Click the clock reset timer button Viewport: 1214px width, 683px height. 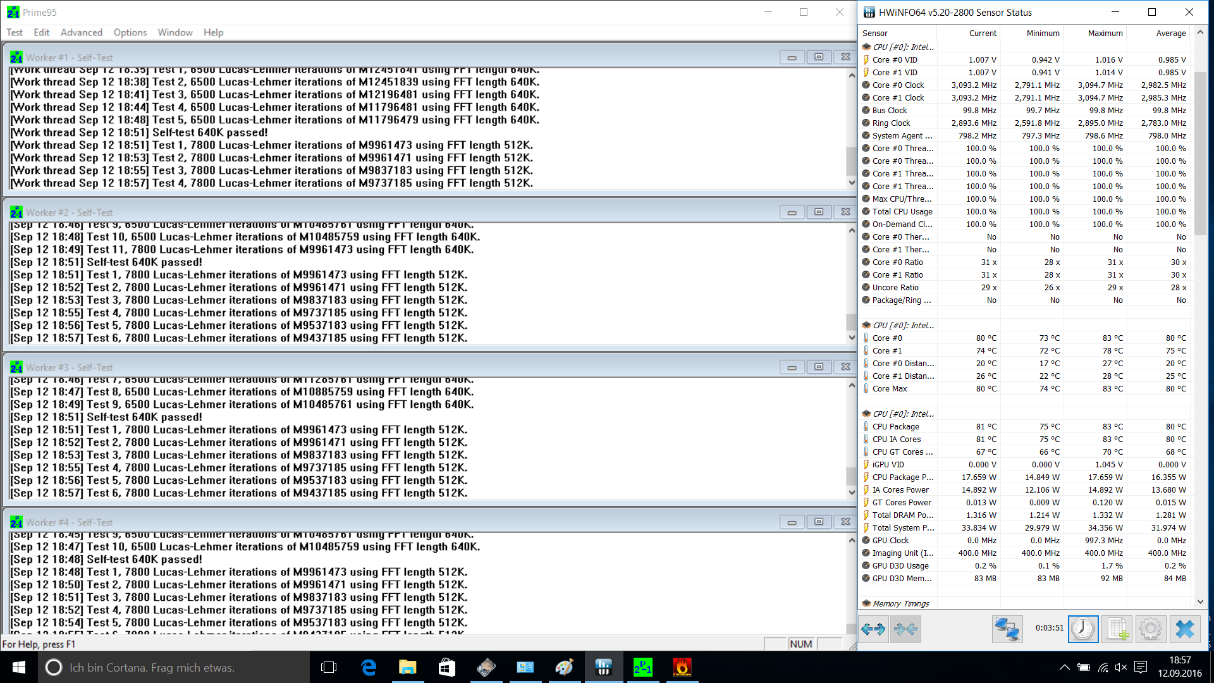coord(1083,629)
